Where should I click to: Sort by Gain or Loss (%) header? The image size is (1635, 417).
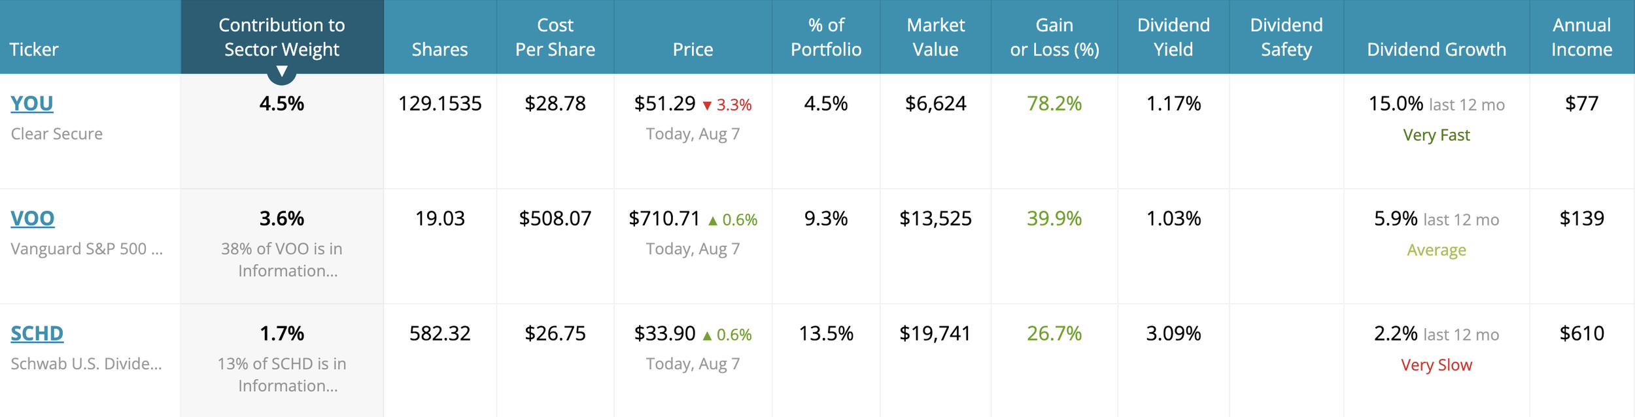click(1055, 37)
